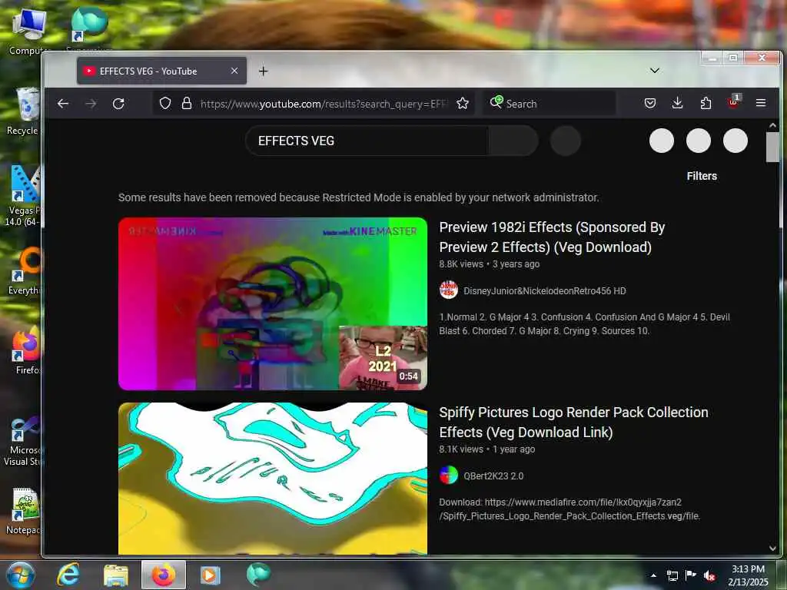Open Windows Explorer folder on taskbar

coord(116,575)
